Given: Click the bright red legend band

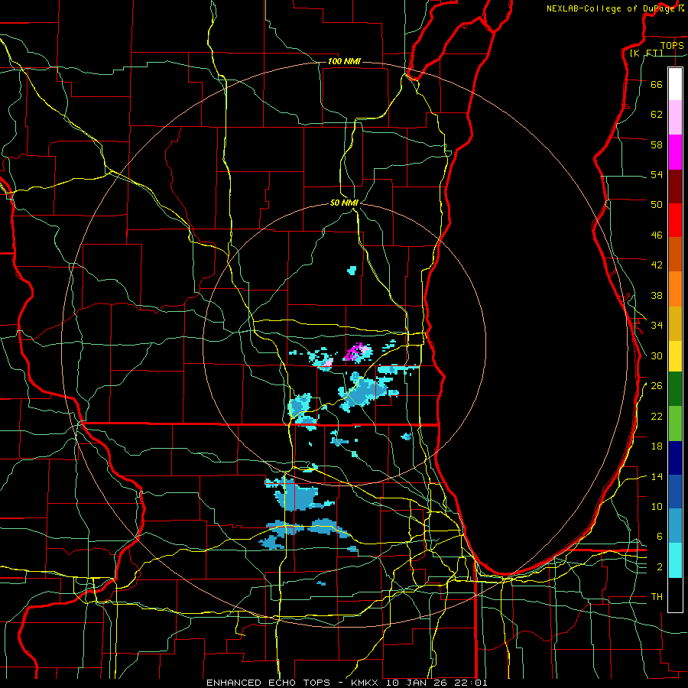Looking at the screenshot, I should [x=675, y=220].
